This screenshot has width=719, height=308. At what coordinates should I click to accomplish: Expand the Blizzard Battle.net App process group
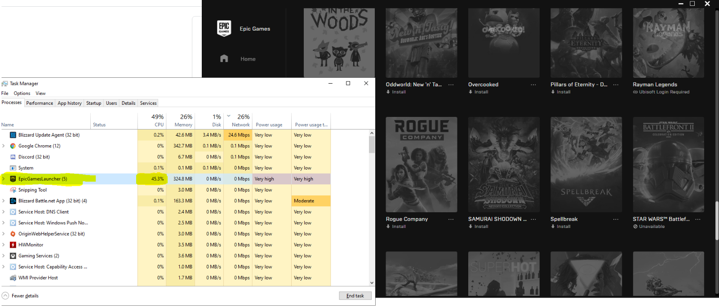click(x=4, y=201)
